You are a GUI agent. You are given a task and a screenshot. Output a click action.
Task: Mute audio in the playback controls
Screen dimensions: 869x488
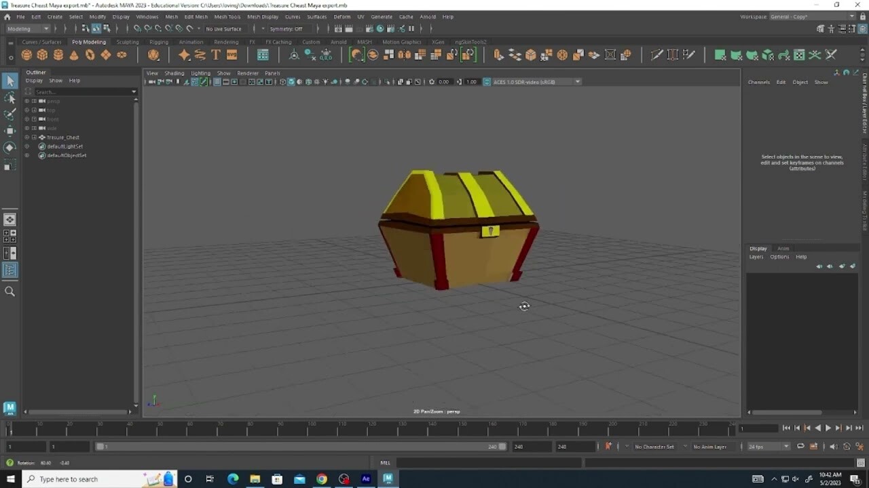pyautogui.click(x=833, y=446)
